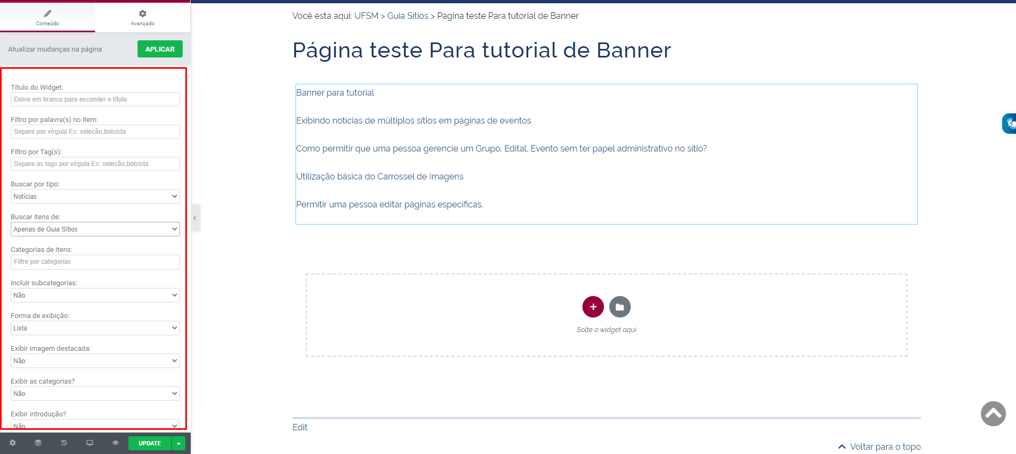Open the 'Buscar por tipo' dropdown
Image resolution: width=1016 pixels, height=454 pixels.
click(x=95, y=197)
